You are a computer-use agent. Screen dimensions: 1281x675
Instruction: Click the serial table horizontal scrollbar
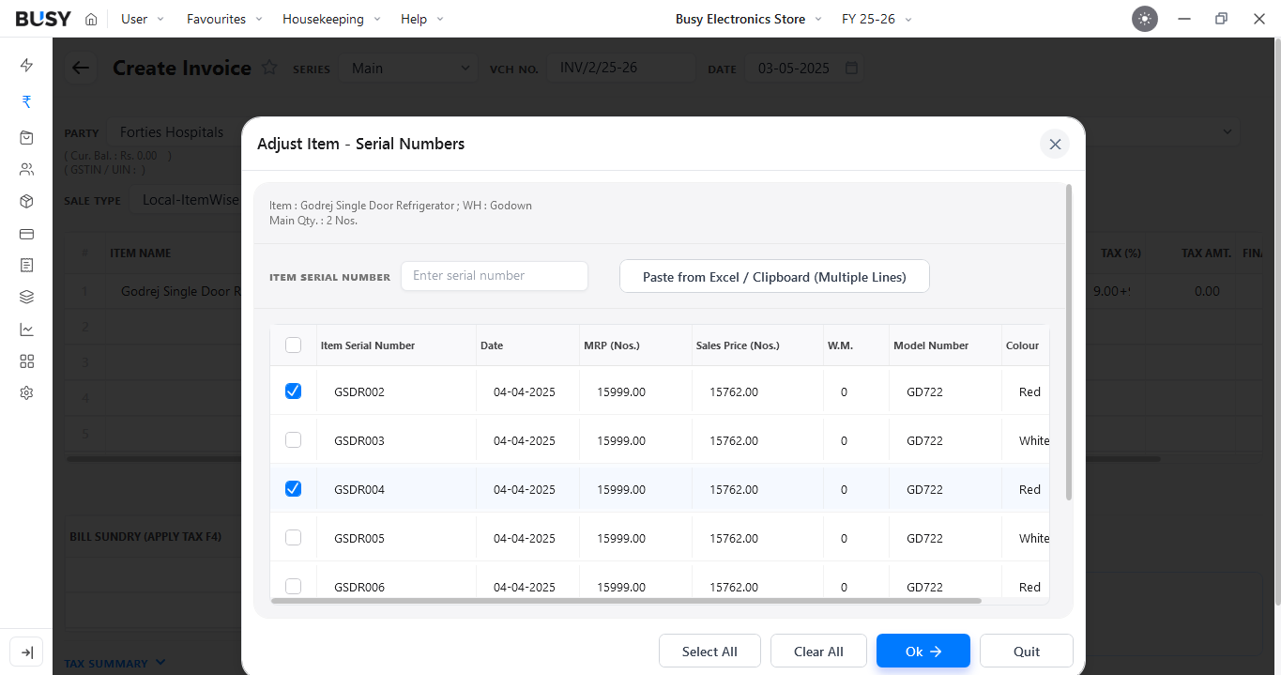pyautogui.click(x=626, y=601)
